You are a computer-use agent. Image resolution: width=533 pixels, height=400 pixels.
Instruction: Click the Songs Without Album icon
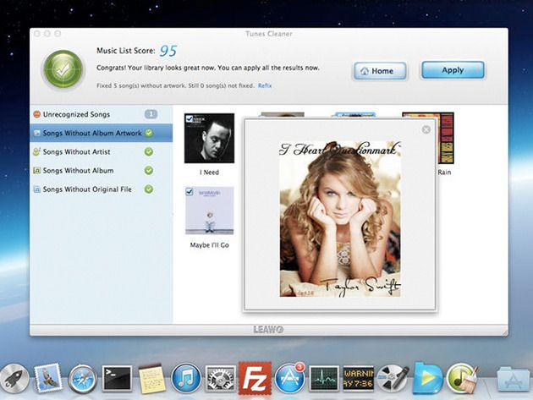[x=36, y=170]
